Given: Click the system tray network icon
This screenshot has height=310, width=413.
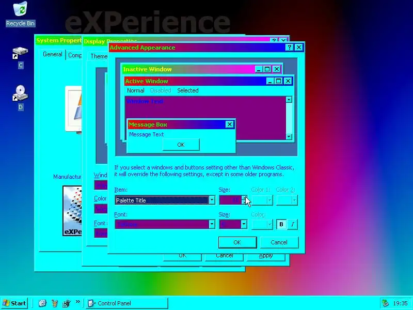Looking at the screenshot, I should pos(386,303).
